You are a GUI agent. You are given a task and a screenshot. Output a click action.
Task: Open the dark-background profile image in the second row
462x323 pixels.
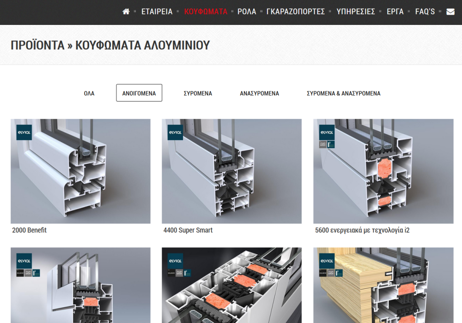231,285
